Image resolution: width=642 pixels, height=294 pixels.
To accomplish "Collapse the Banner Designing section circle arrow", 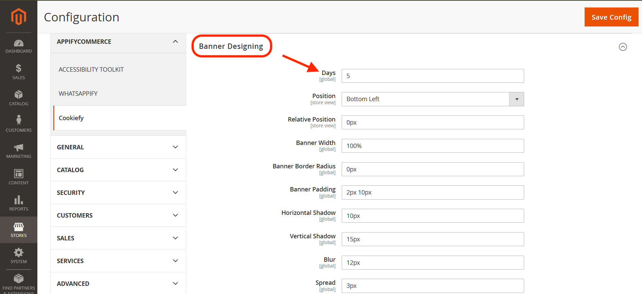I will coord(623,47).
